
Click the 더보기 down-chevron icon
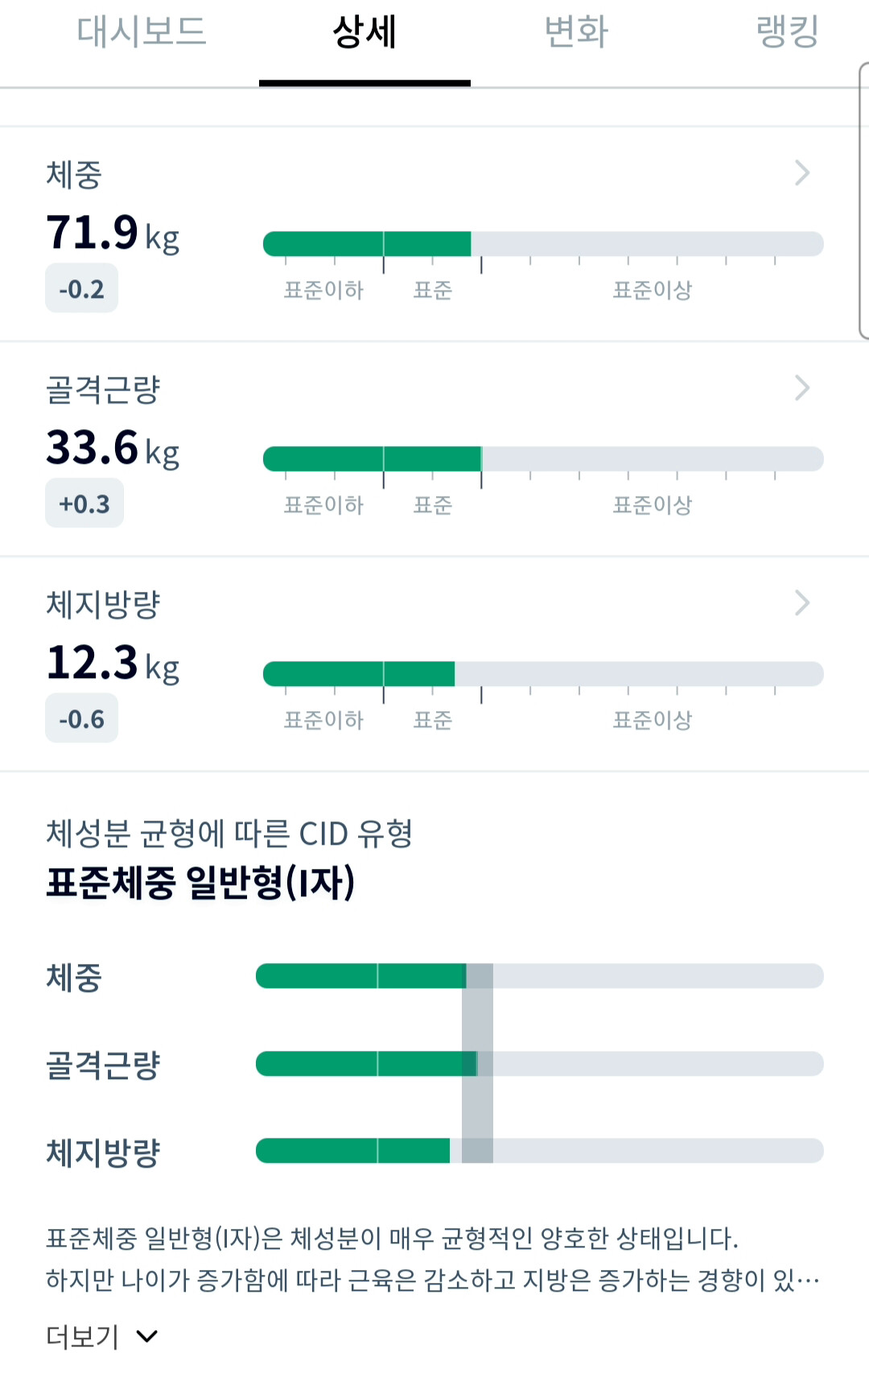coord(147,1337)
